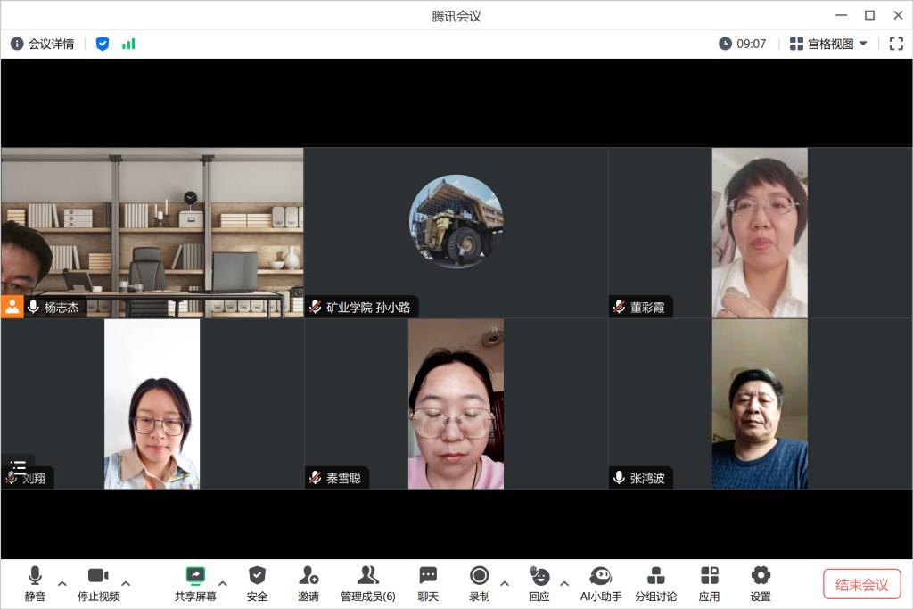Select 秦雪聪's video feed
913x609 pixels.
pos(456,404)
